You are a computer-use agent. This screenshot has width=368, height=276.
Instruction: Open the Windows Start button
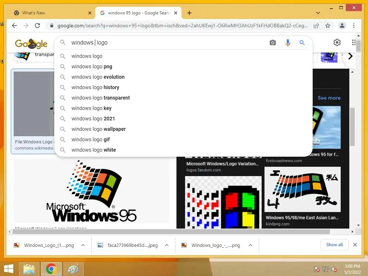click(x=9, y=269)
